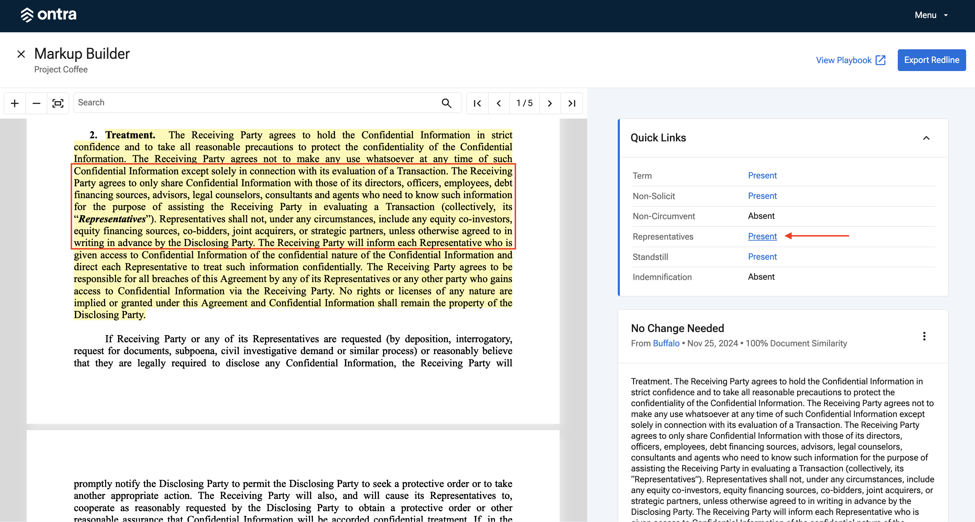
Task: Click the Term Present link
Action: [762, 175]
